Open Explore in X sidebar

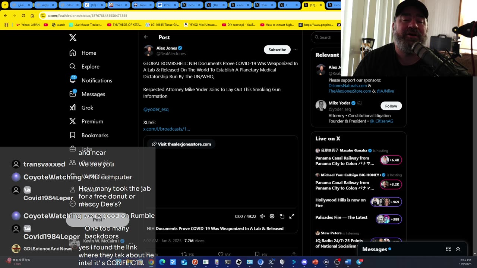pos(84,67)
